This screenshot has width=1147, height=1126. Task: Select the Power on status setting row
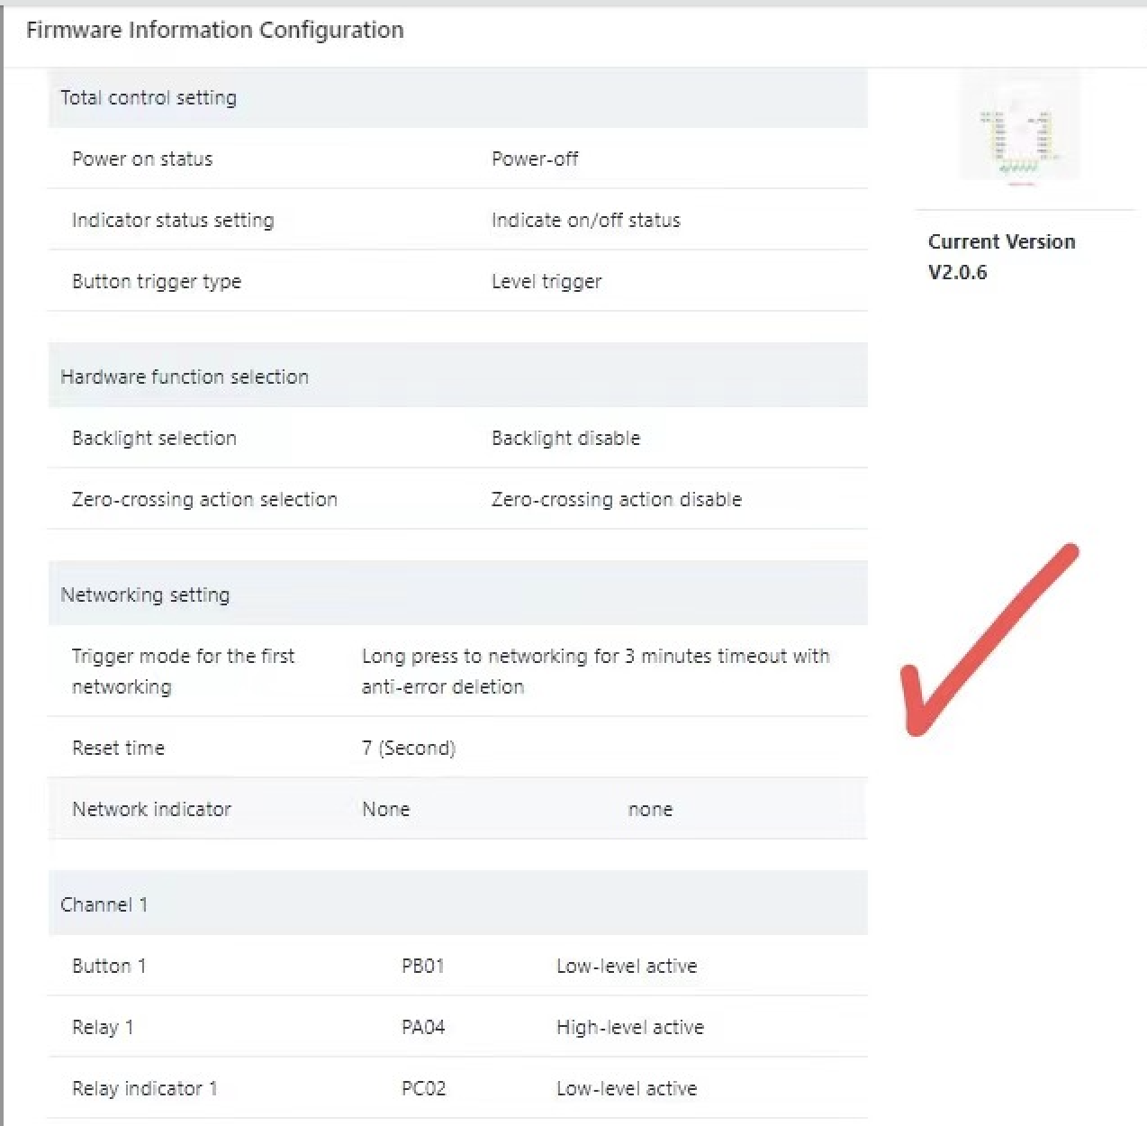click(x=142, y=159)
